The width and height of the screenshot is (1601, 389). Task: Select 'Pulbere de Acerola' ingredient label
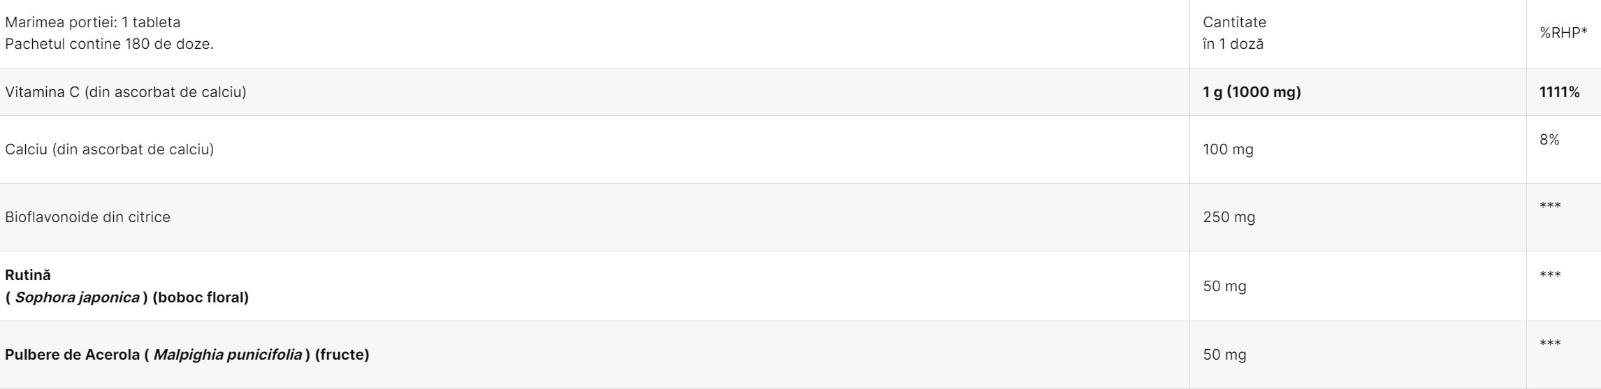[73, 355]
